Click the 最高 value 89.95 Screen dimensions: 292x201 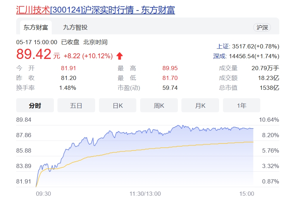170,68
